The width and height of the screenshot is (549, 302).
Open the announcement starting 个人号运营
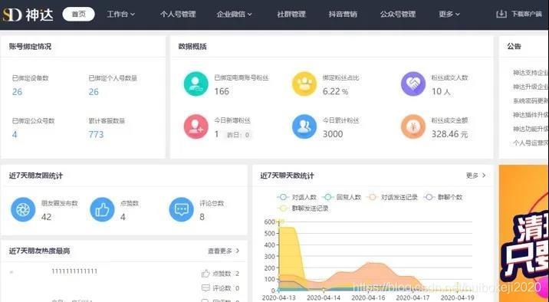pos(531,143)
